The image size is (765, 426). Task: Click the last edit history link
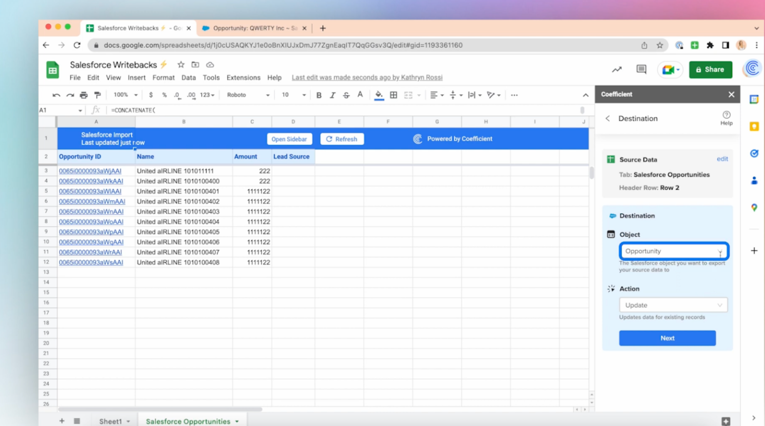[367, 78]
